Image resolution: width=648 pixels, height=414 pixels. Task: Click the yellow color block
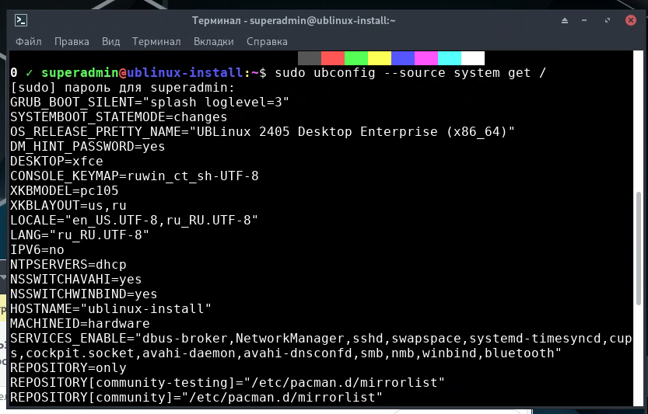point(380,58)
